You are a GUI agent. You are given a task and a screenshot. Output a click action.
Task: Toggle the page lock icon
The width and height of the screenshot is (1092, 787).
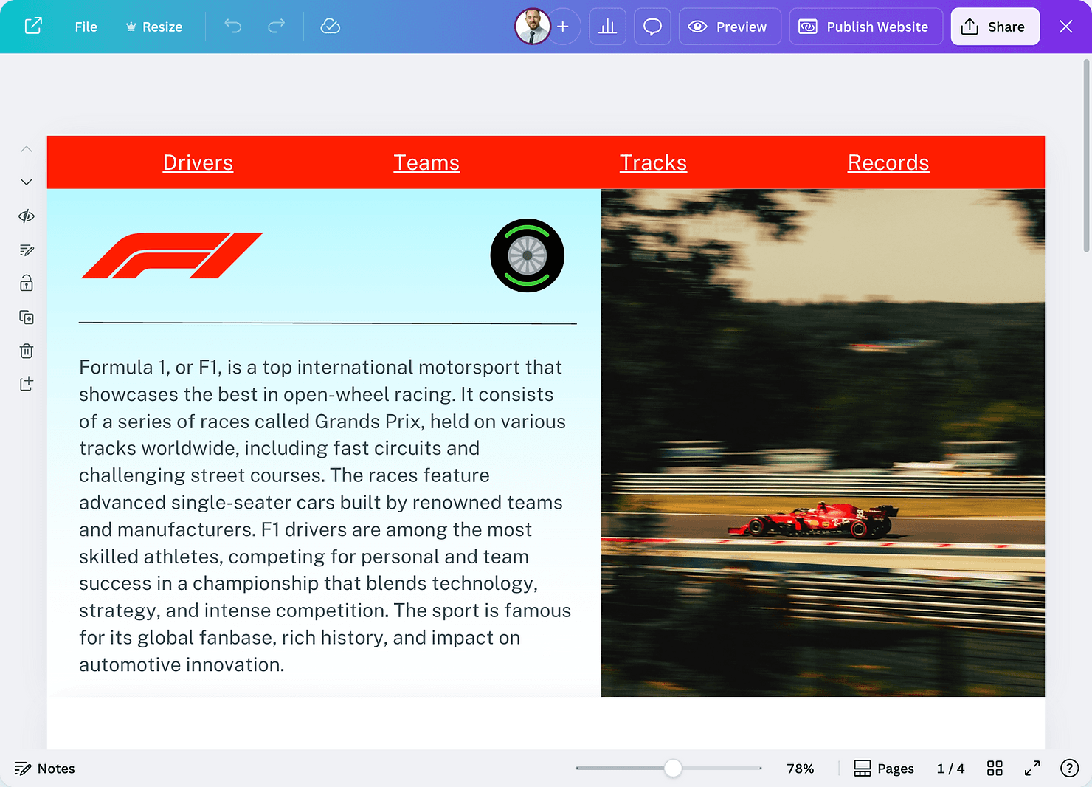click(27, 283)
